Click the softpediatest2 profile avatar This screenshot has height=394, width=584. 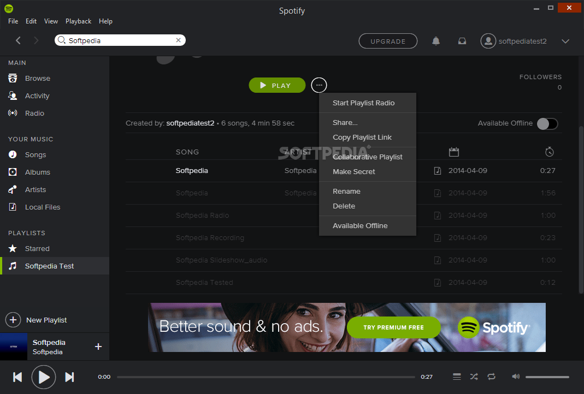(488, 41)
